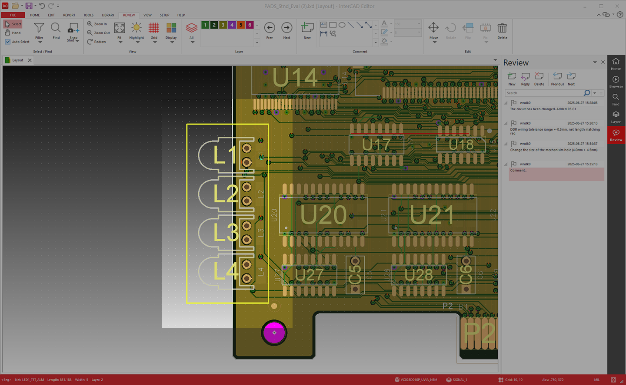The height and width of the screenshot is (385, 626).
Task: Open the VIEW ribbon tab
Action: pos(148,15)
